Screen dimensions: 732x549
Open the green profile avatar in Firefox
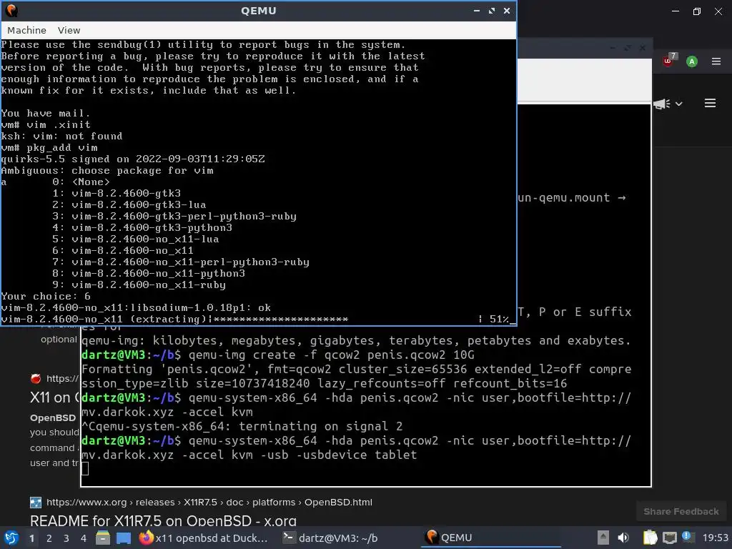tap(692, 61)
